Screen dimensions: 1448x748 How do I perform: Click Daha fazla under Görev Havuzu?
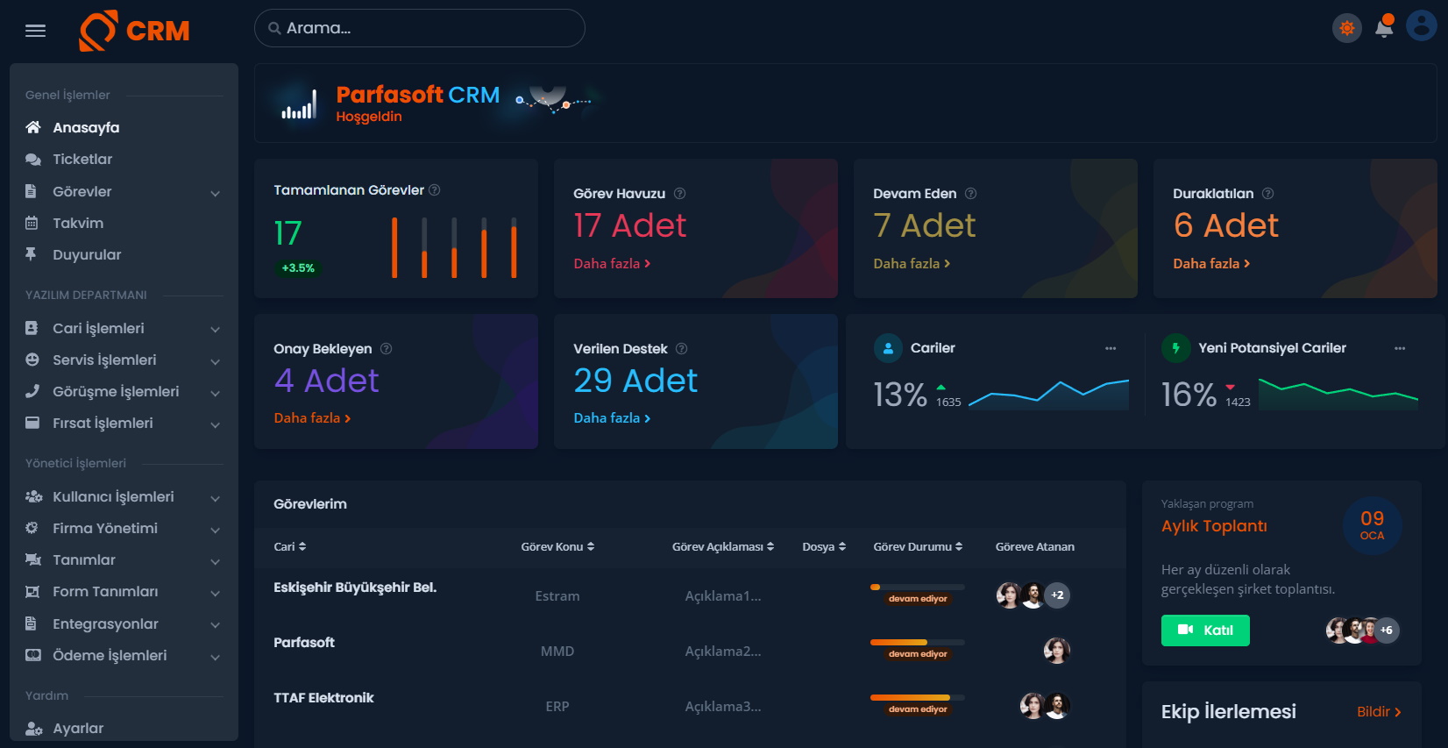pos(612,263)
